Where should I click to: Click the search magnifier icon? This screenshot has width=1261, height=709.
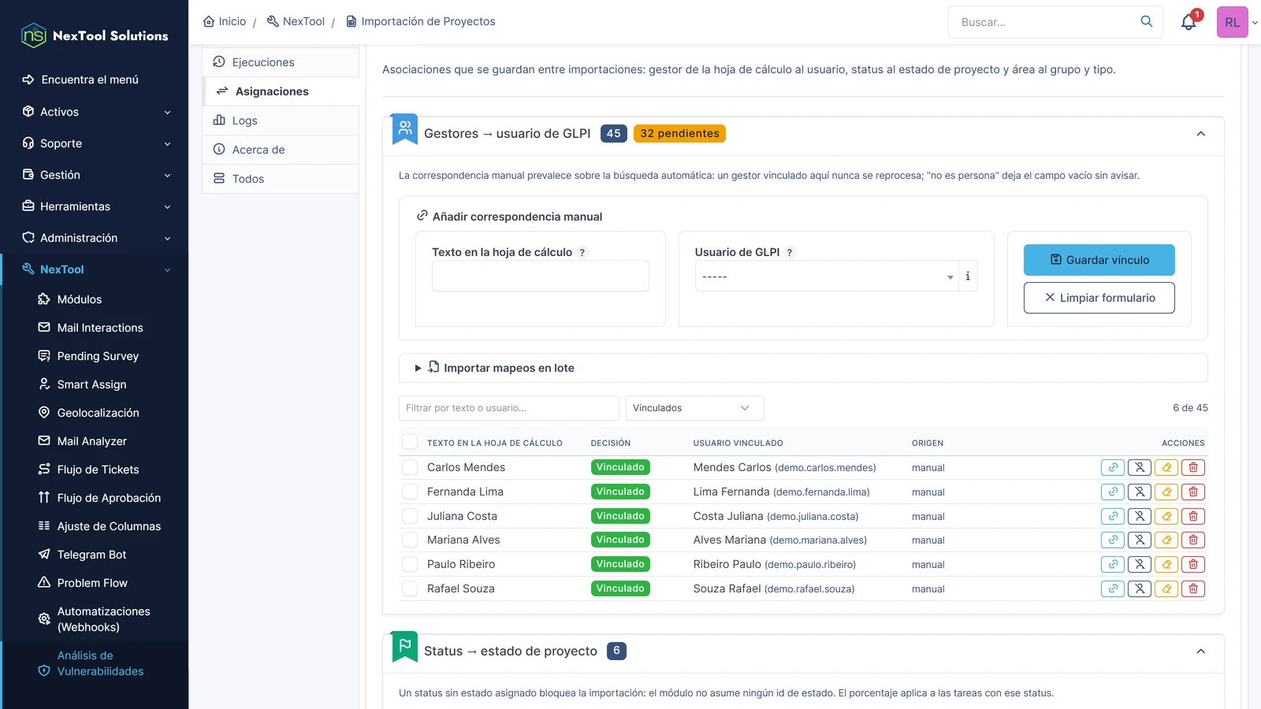(1147, 21)
